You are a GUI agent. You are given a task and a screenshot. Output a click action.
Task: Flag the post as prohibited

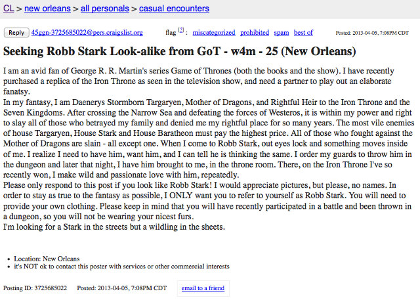pyautogui.click(x=254, y=32)
